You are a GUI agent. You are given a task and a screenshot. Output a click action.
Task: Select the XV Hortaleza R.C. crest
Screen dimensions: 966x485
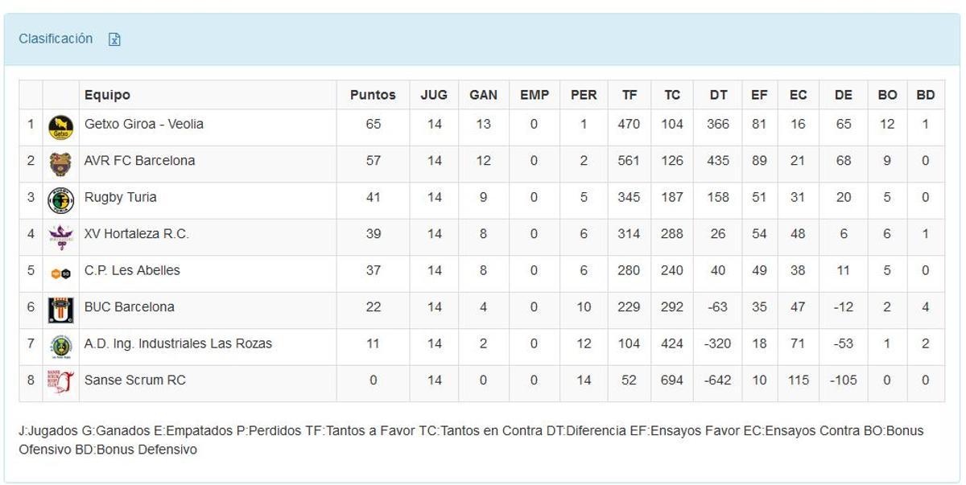(x=61, y=234)
